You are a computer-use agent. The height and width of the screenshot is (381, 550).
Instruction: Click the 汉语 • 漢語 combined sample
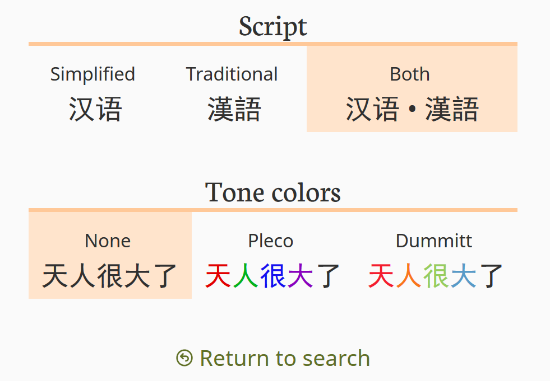tap(412, 109)
